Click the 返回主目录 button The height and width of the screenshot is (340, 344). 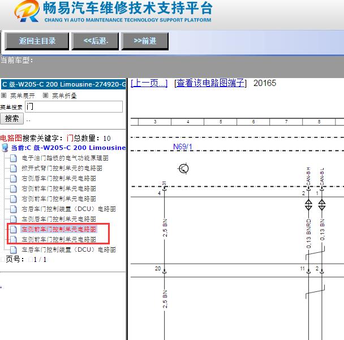pos(37,41)
